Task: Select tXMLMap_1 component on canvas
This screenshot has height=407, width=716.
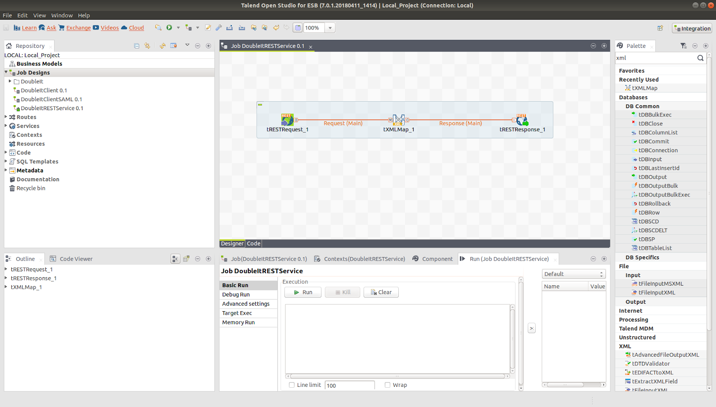Action: [399, 120]
